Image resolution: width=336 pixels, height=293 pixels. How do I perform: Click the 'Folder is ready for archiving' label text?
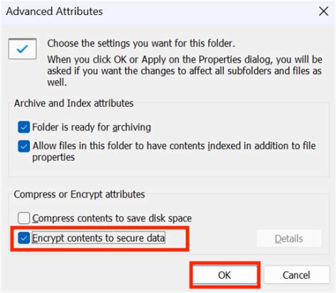click(x=91, y=127)
